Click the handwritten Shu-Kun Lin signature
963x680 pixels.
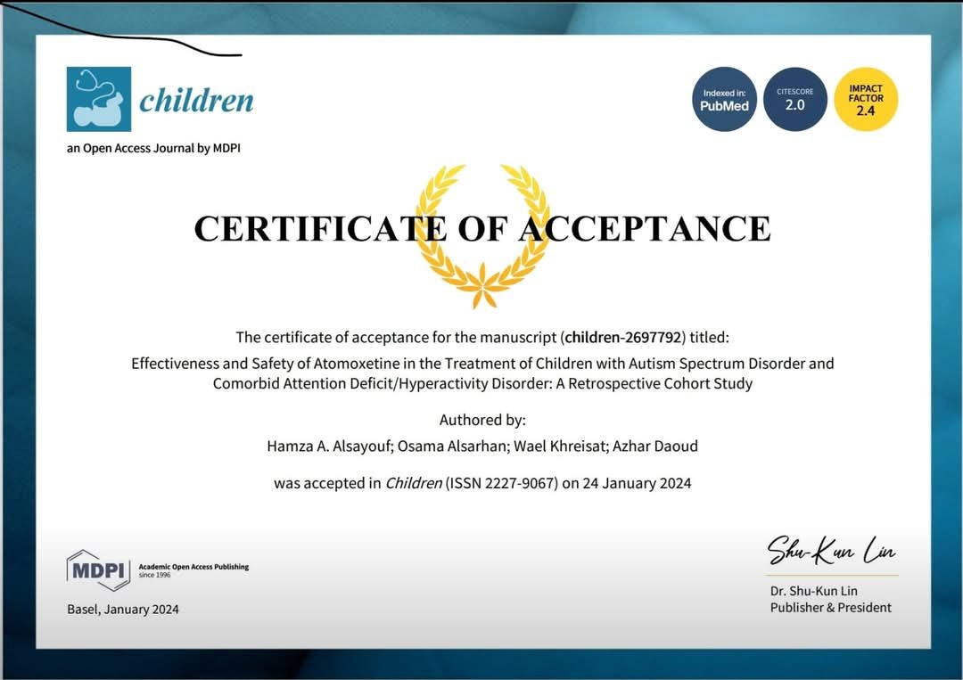pyautogui.click(x=831, y=553)
